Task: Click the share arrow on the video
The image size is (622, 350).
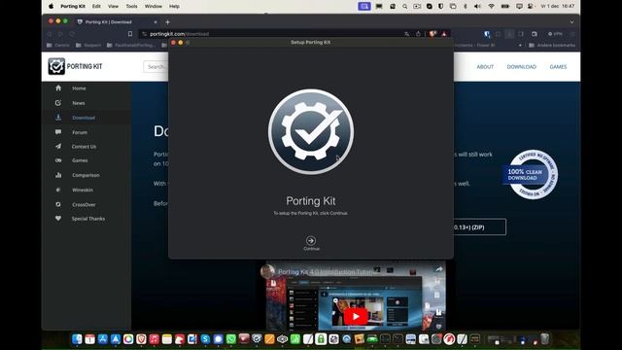Action: click(x=438, y=269)
